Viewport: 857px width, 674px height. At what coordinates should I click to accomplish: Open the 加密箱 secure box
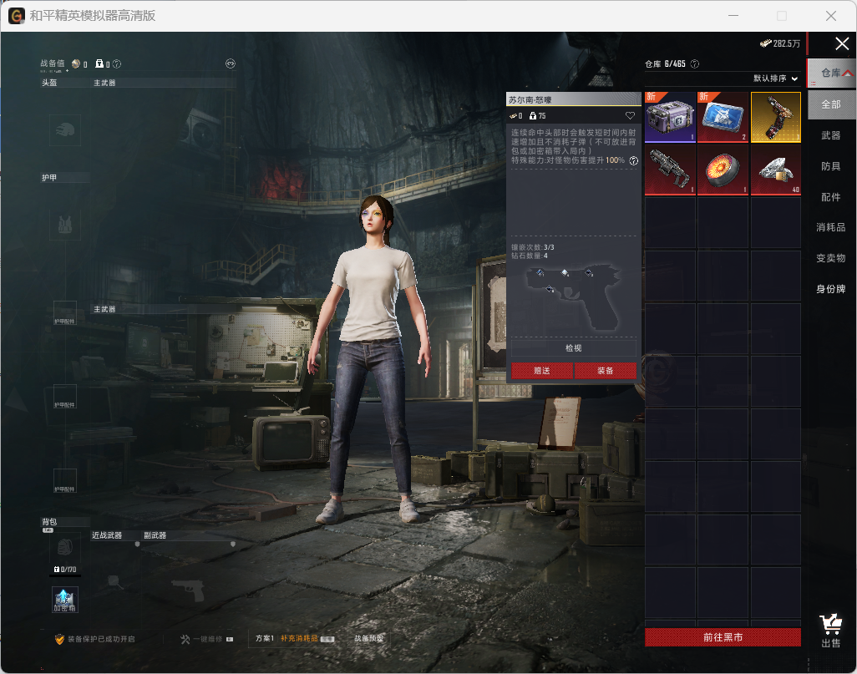pos(65,600)
